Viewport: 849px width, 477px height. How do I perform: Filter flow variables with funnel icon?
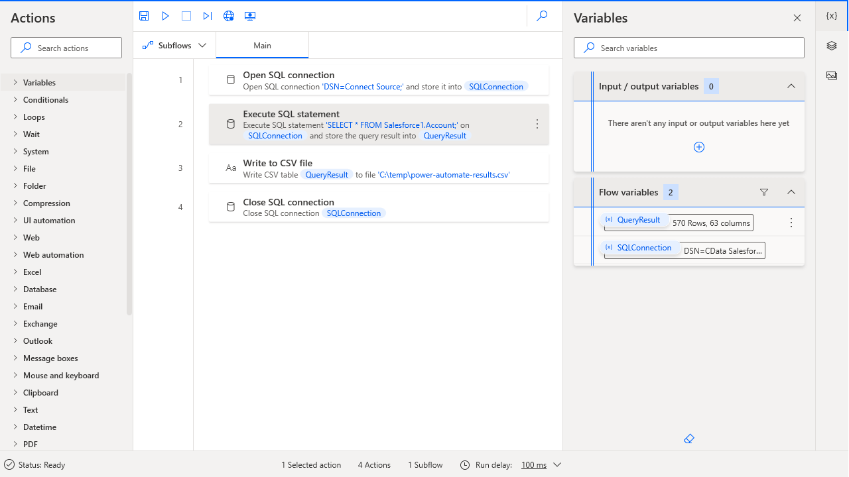click(764, 192)
